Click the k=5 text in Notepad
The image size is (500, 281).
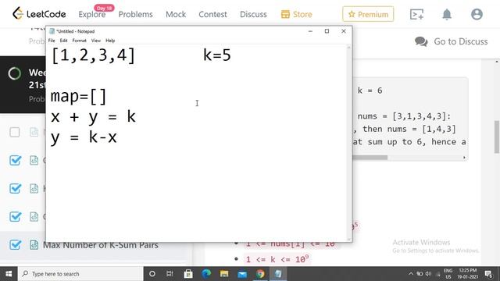[x=217, y=55]
